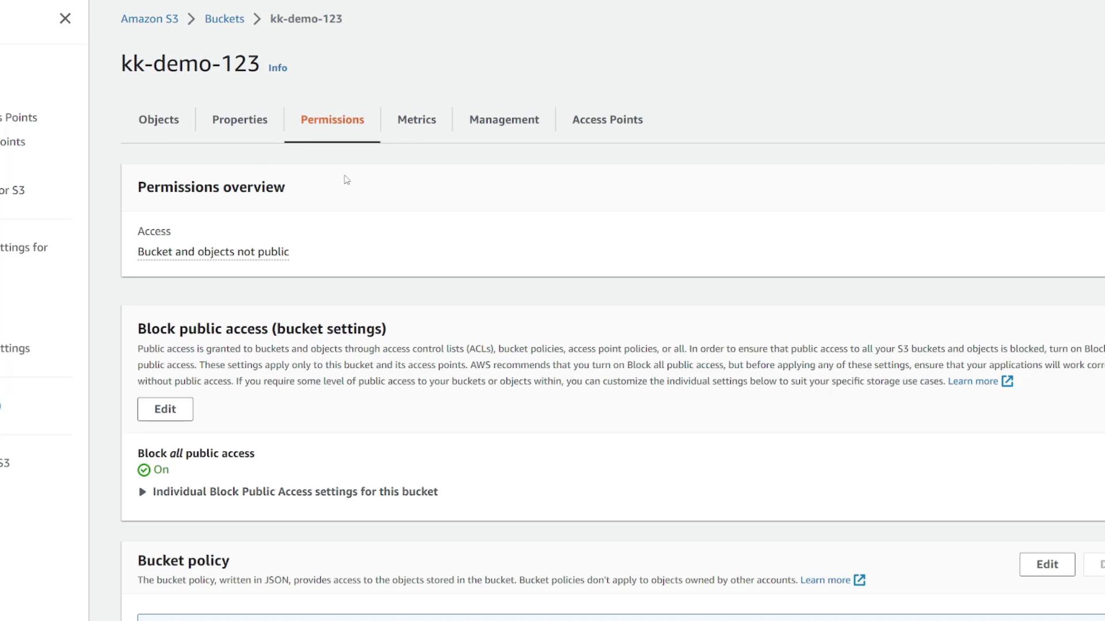Open Learn more link under Bucket policy

(x=825, y=580)
